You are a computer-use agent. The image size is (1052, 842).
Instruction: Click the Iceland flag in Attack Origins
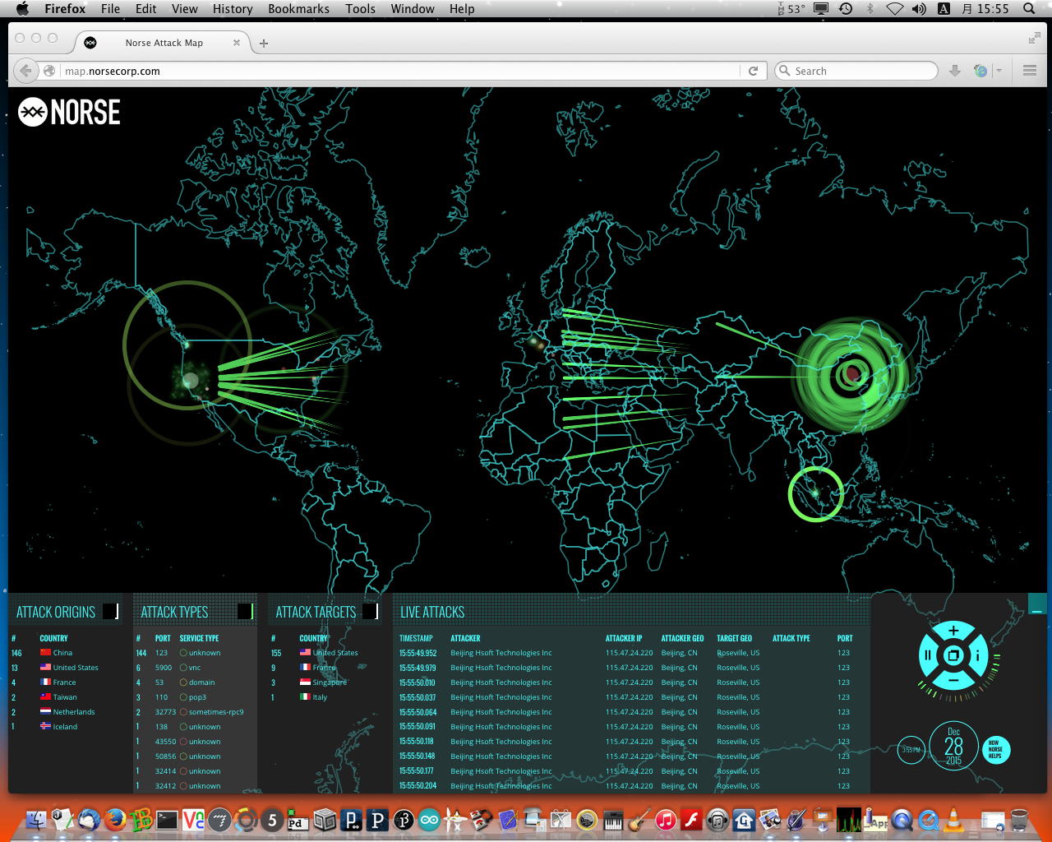click(45, 726)
